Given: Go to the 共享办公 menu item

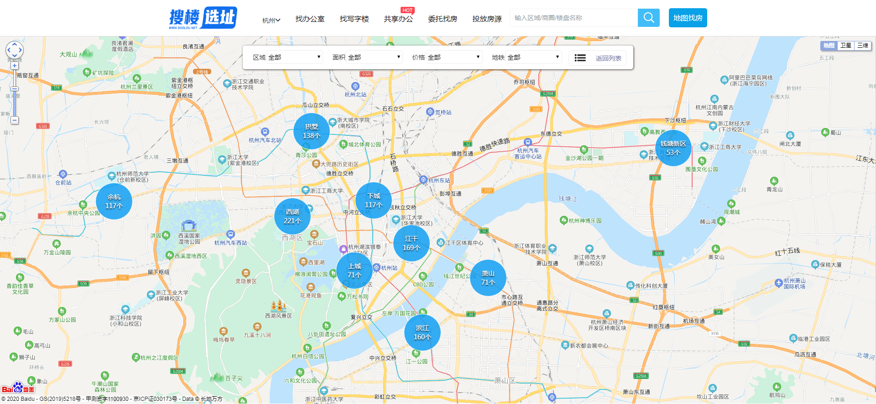Looking at the screenshot, I should pos(398,19).
